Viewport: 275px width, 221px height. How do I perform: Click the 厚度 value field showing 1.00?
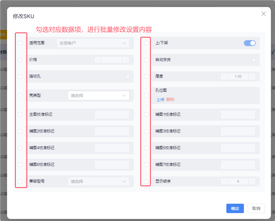pyautogui.click(x=238, y=76)
